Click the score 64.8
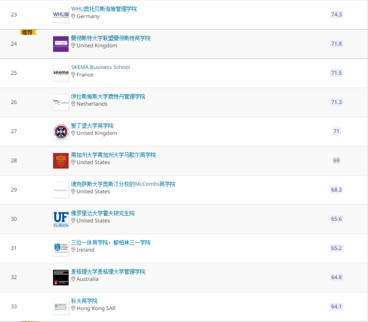The height and width of the screenshot is (322, 368). pos(336,277)
